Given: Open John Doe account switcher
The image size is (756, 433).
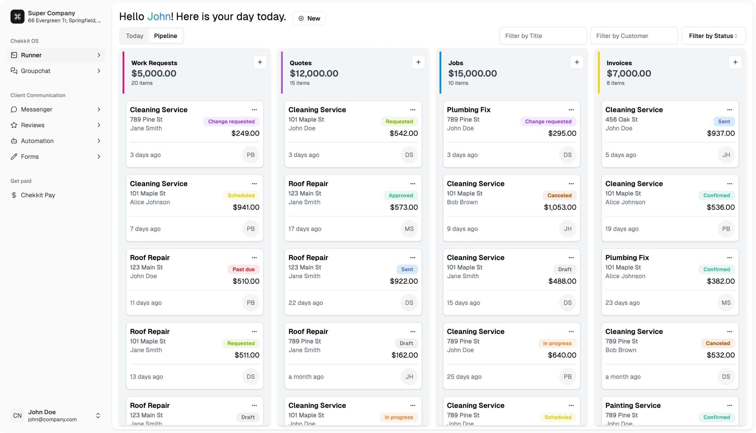Looking at the screenshot, I should (x=56, y=415).
